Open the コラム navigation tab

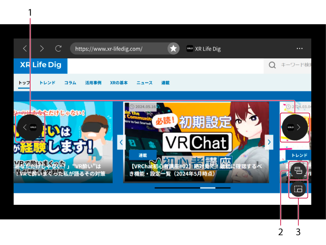[x=70, y=83]
